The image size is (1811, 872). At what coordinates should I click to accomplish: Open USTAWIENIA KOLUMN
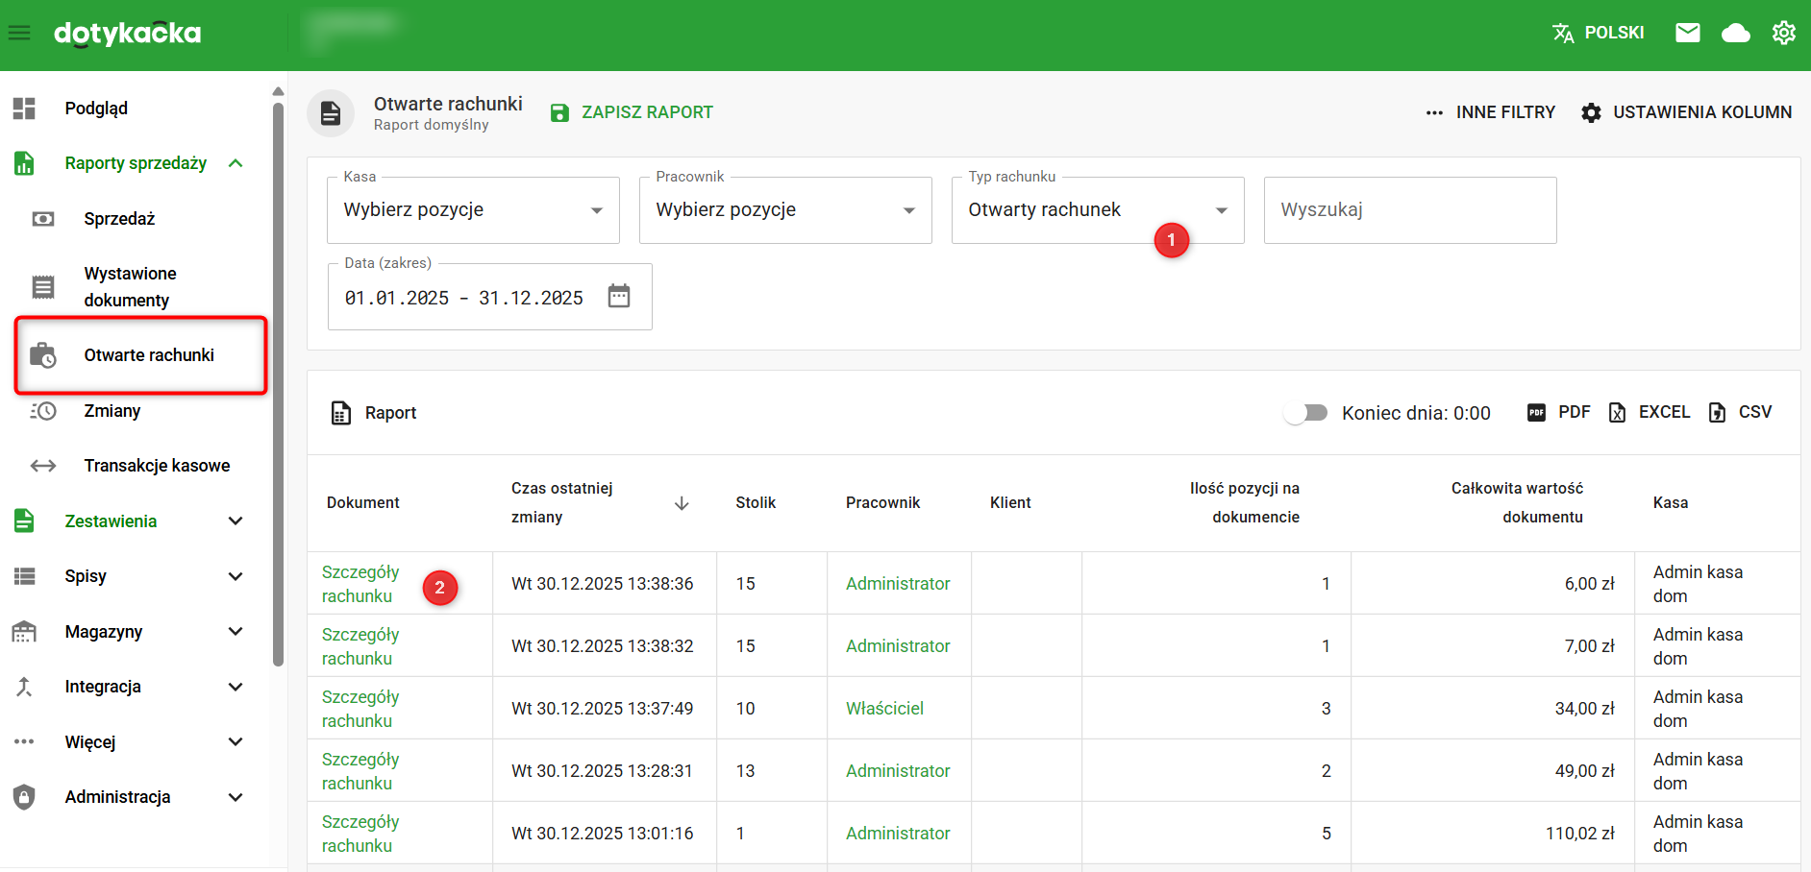tap(1686, 112)
